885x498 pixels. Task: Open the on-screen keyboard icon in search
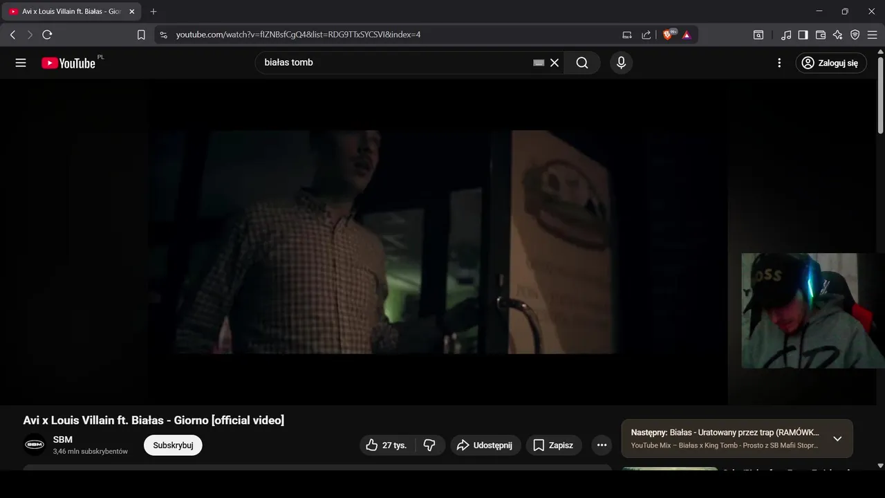click(x=539, y=63)
